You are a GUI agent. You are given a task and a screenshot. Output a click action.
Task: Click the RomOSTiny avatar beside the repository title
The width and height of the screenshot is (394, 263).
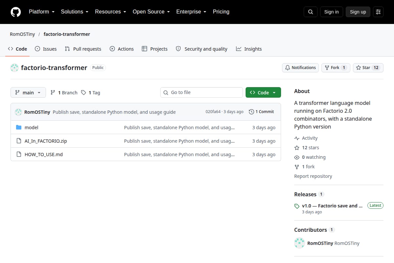tap(14, 68)
